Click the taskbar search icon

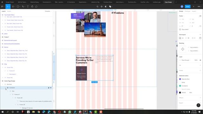[x=8, y=112]
